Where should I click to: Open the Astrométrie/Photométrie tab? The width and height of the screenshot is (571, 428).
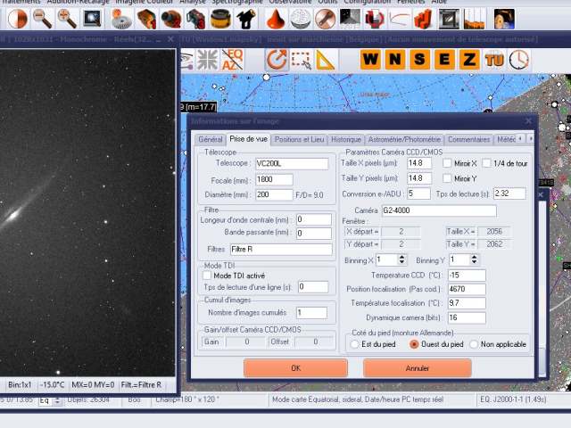pos(404,139)
